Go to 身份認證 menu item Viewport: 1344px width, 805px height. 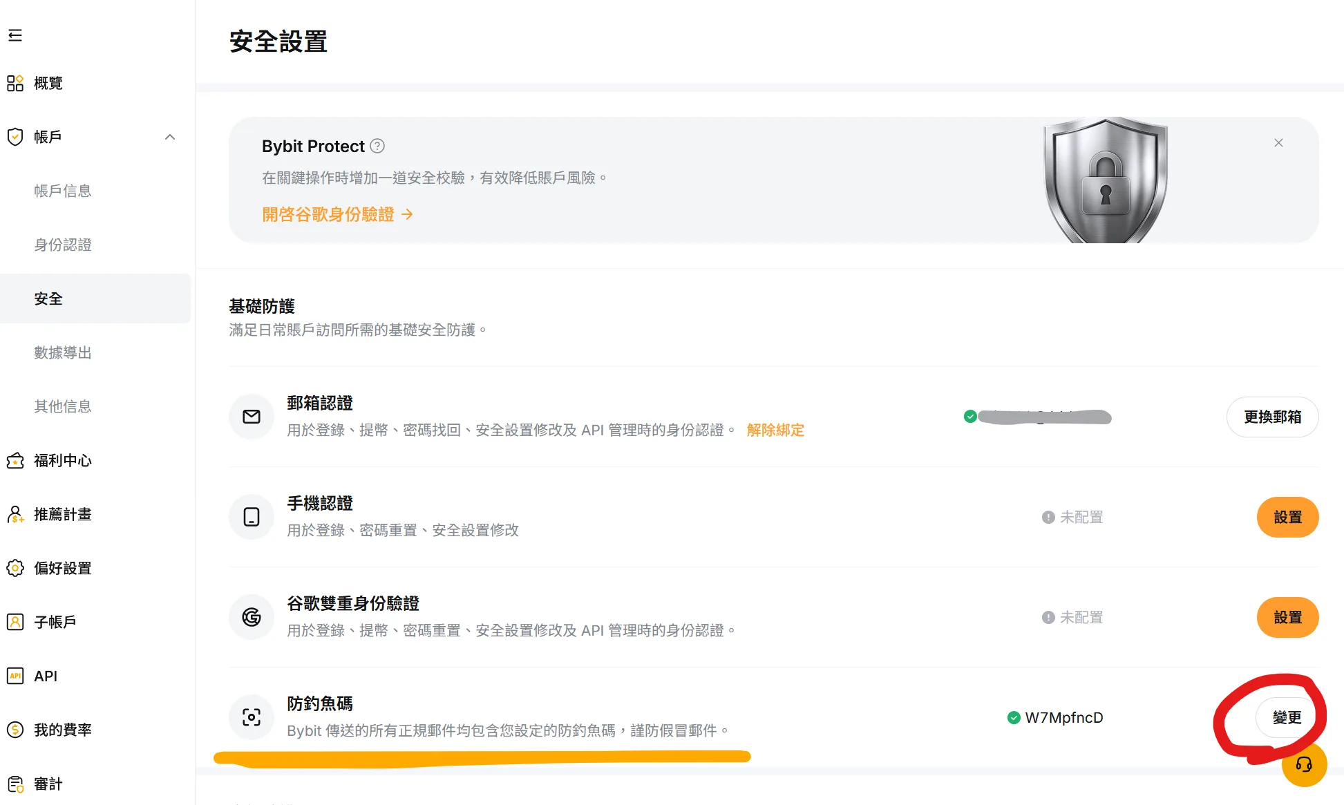click(63, 245)
